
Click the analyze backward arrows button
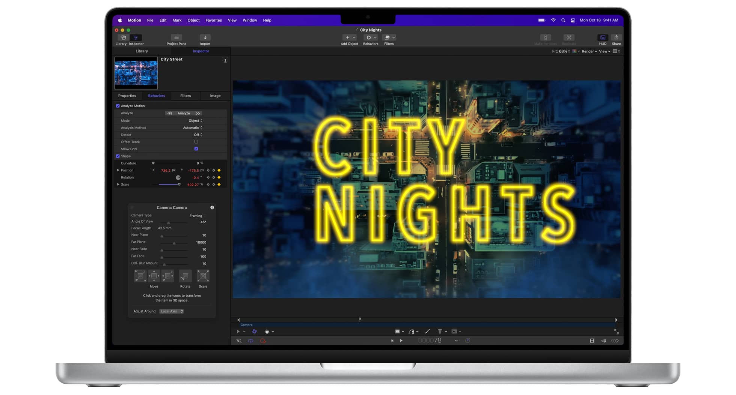[169, 113]
